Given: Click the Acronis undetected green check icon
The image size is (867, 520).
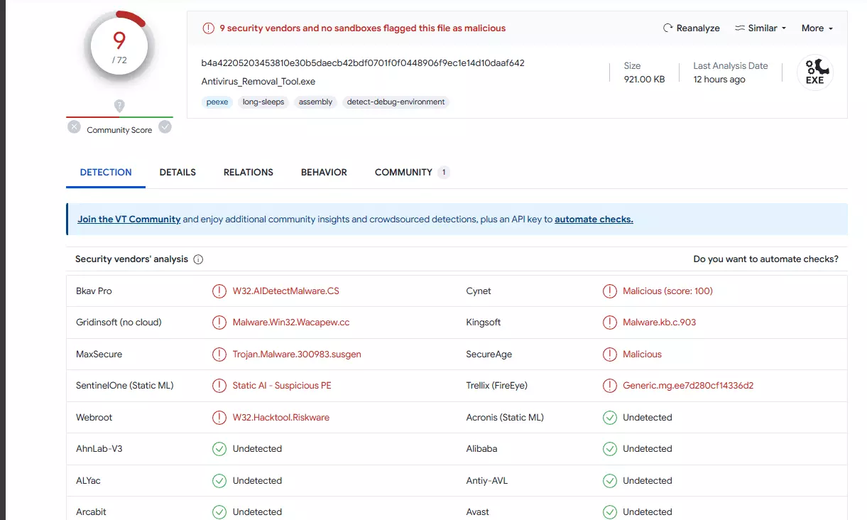Looking at the screenshot, I should click(609, 418).
